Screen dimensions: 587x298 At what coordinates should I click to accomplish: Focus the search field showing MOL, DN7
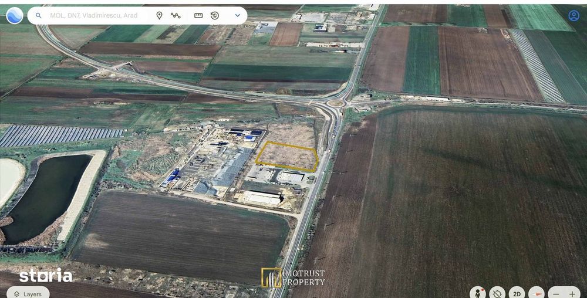(93, 16)
